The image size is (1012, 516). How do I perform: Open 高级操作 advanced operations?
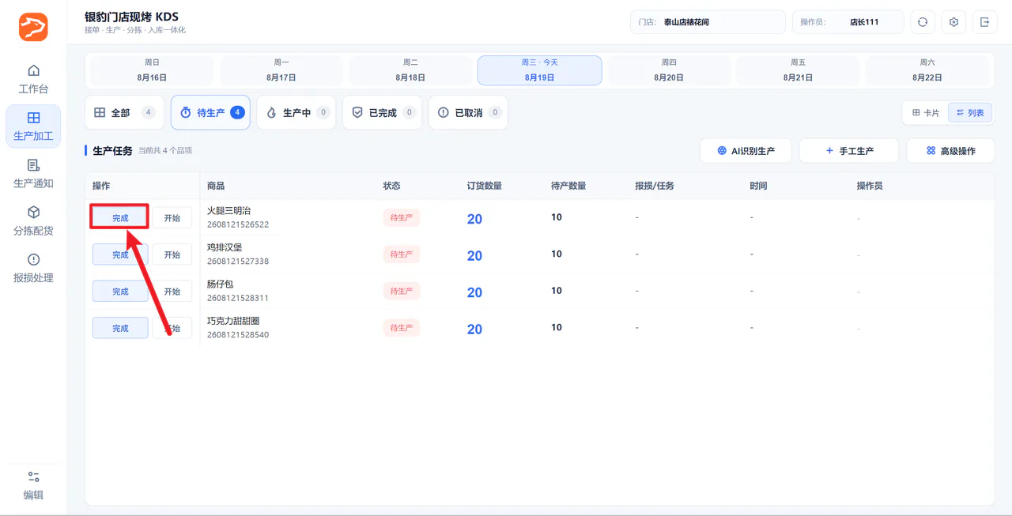(x=950, y=151)
